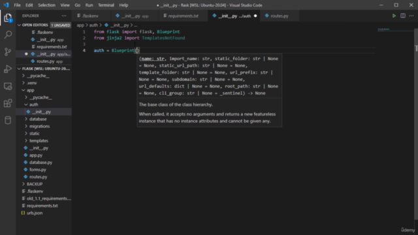Open the Run menu
418x235 pixels.
click(x=89, y=5)
